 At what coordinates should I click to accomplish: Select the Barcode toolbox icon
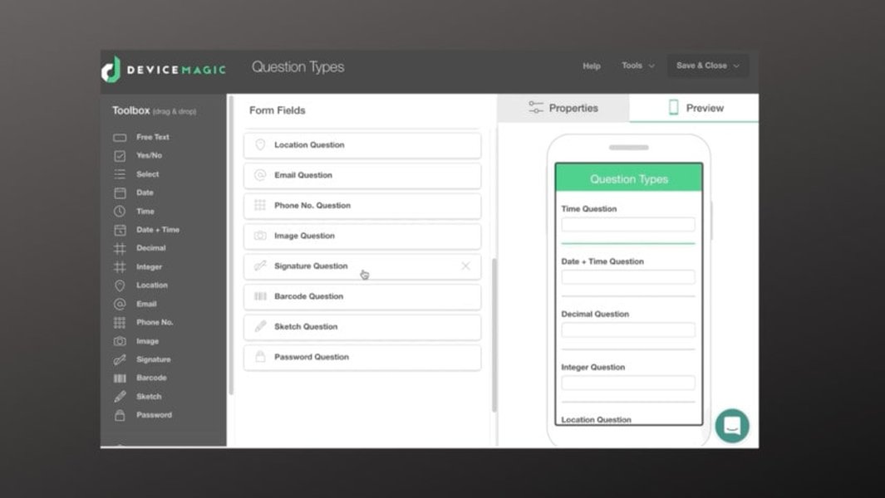[120, 378]
